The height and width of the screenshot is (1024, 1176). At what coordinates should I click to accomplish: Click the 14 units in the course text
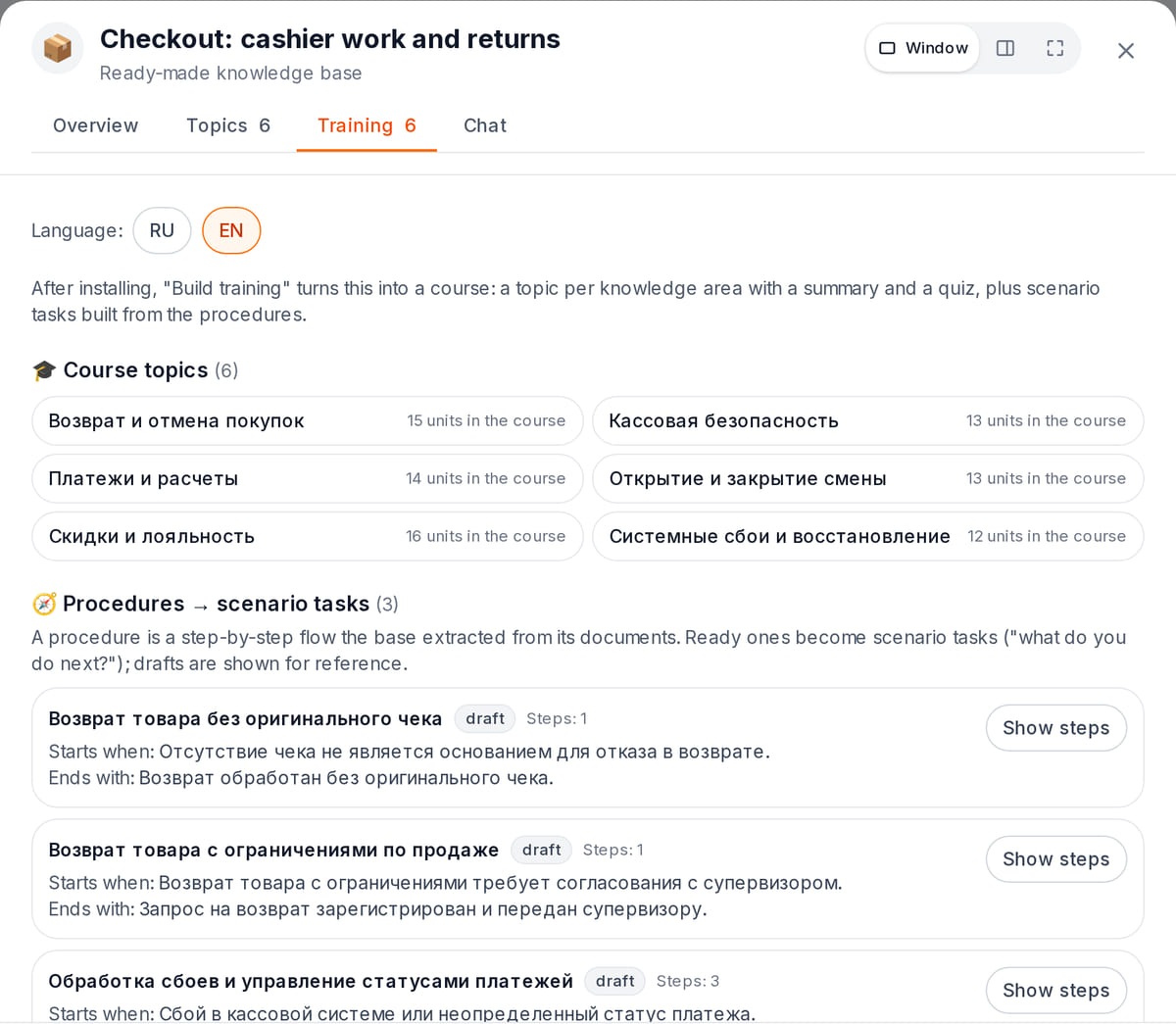click(486, 478)
